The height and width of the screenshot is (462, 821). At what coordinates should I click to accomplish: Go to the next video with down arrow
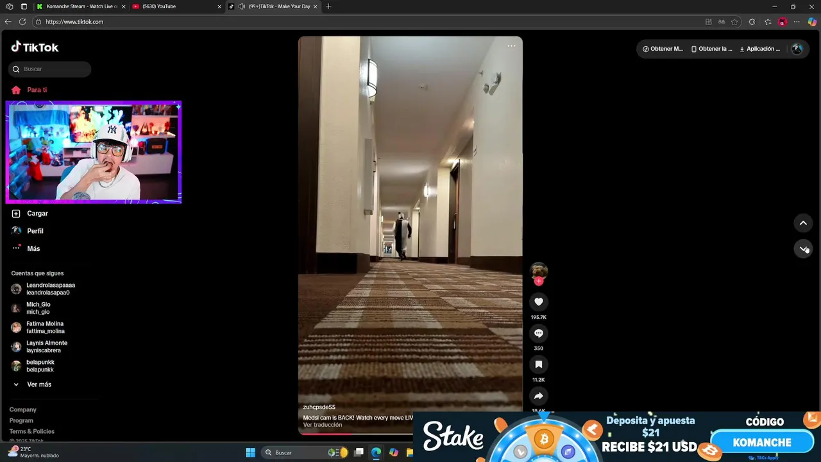coord(803,249)
